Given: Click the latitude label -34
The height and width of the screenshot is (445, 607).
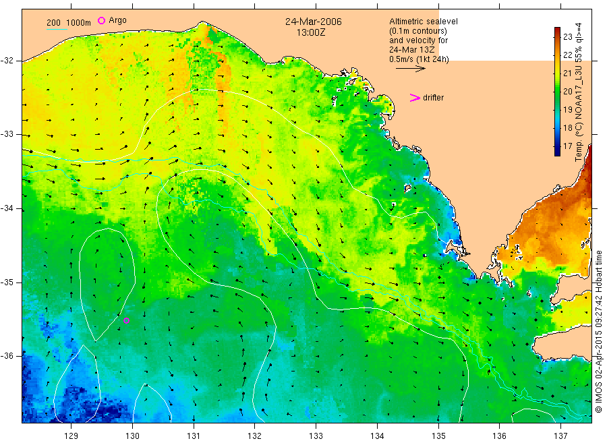Looking at the screenshot, I should point(7,208).
